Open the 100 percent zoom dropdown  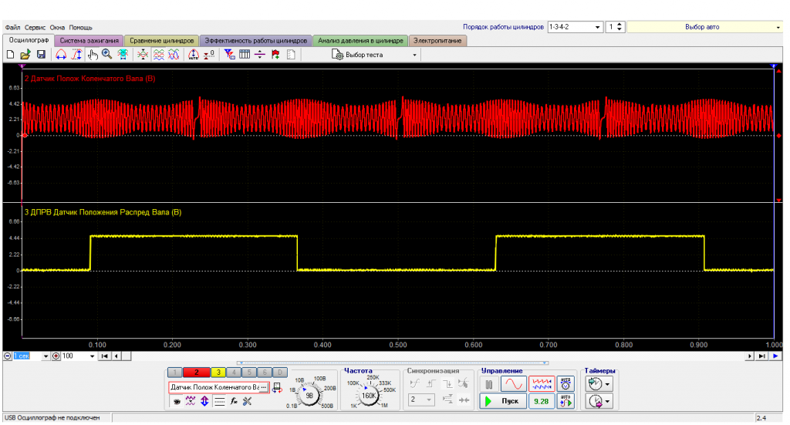click(x=93, y=356)
